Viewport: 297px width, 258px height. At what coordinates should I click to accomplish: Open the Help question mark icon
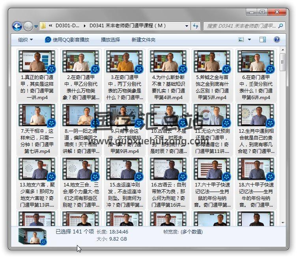[x=277, y=40]
